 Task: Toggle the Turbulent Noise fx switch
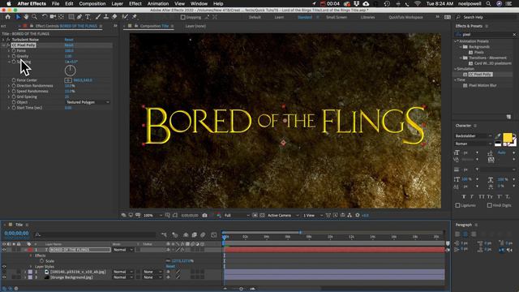pos(8,40)
